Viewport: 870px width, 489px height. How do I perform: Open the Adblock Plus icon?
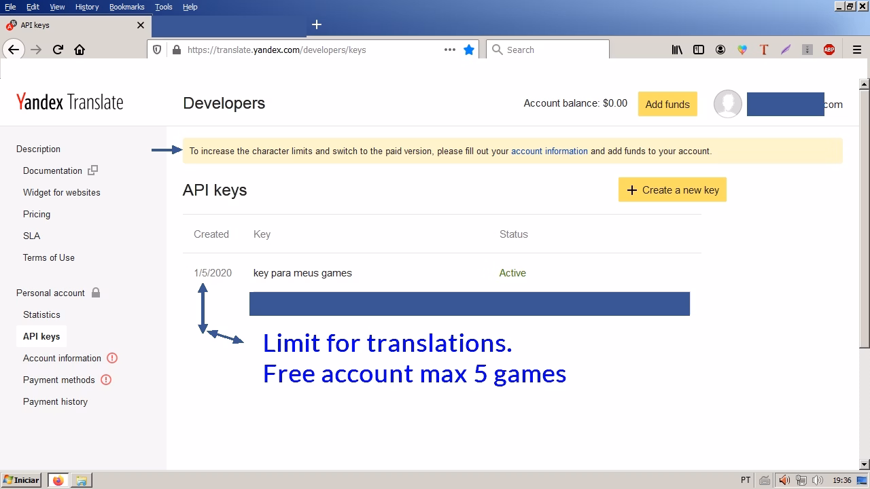point(829,50)
